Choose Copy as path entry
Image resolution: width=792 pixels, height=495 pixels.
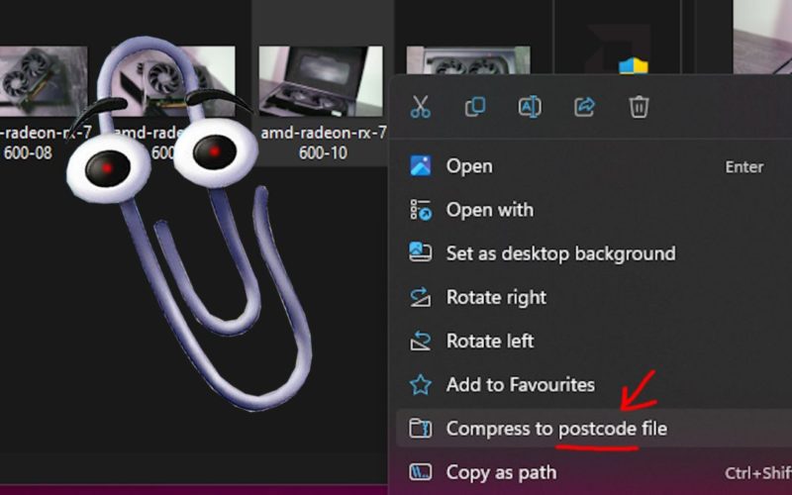click(x=594, y=473)
